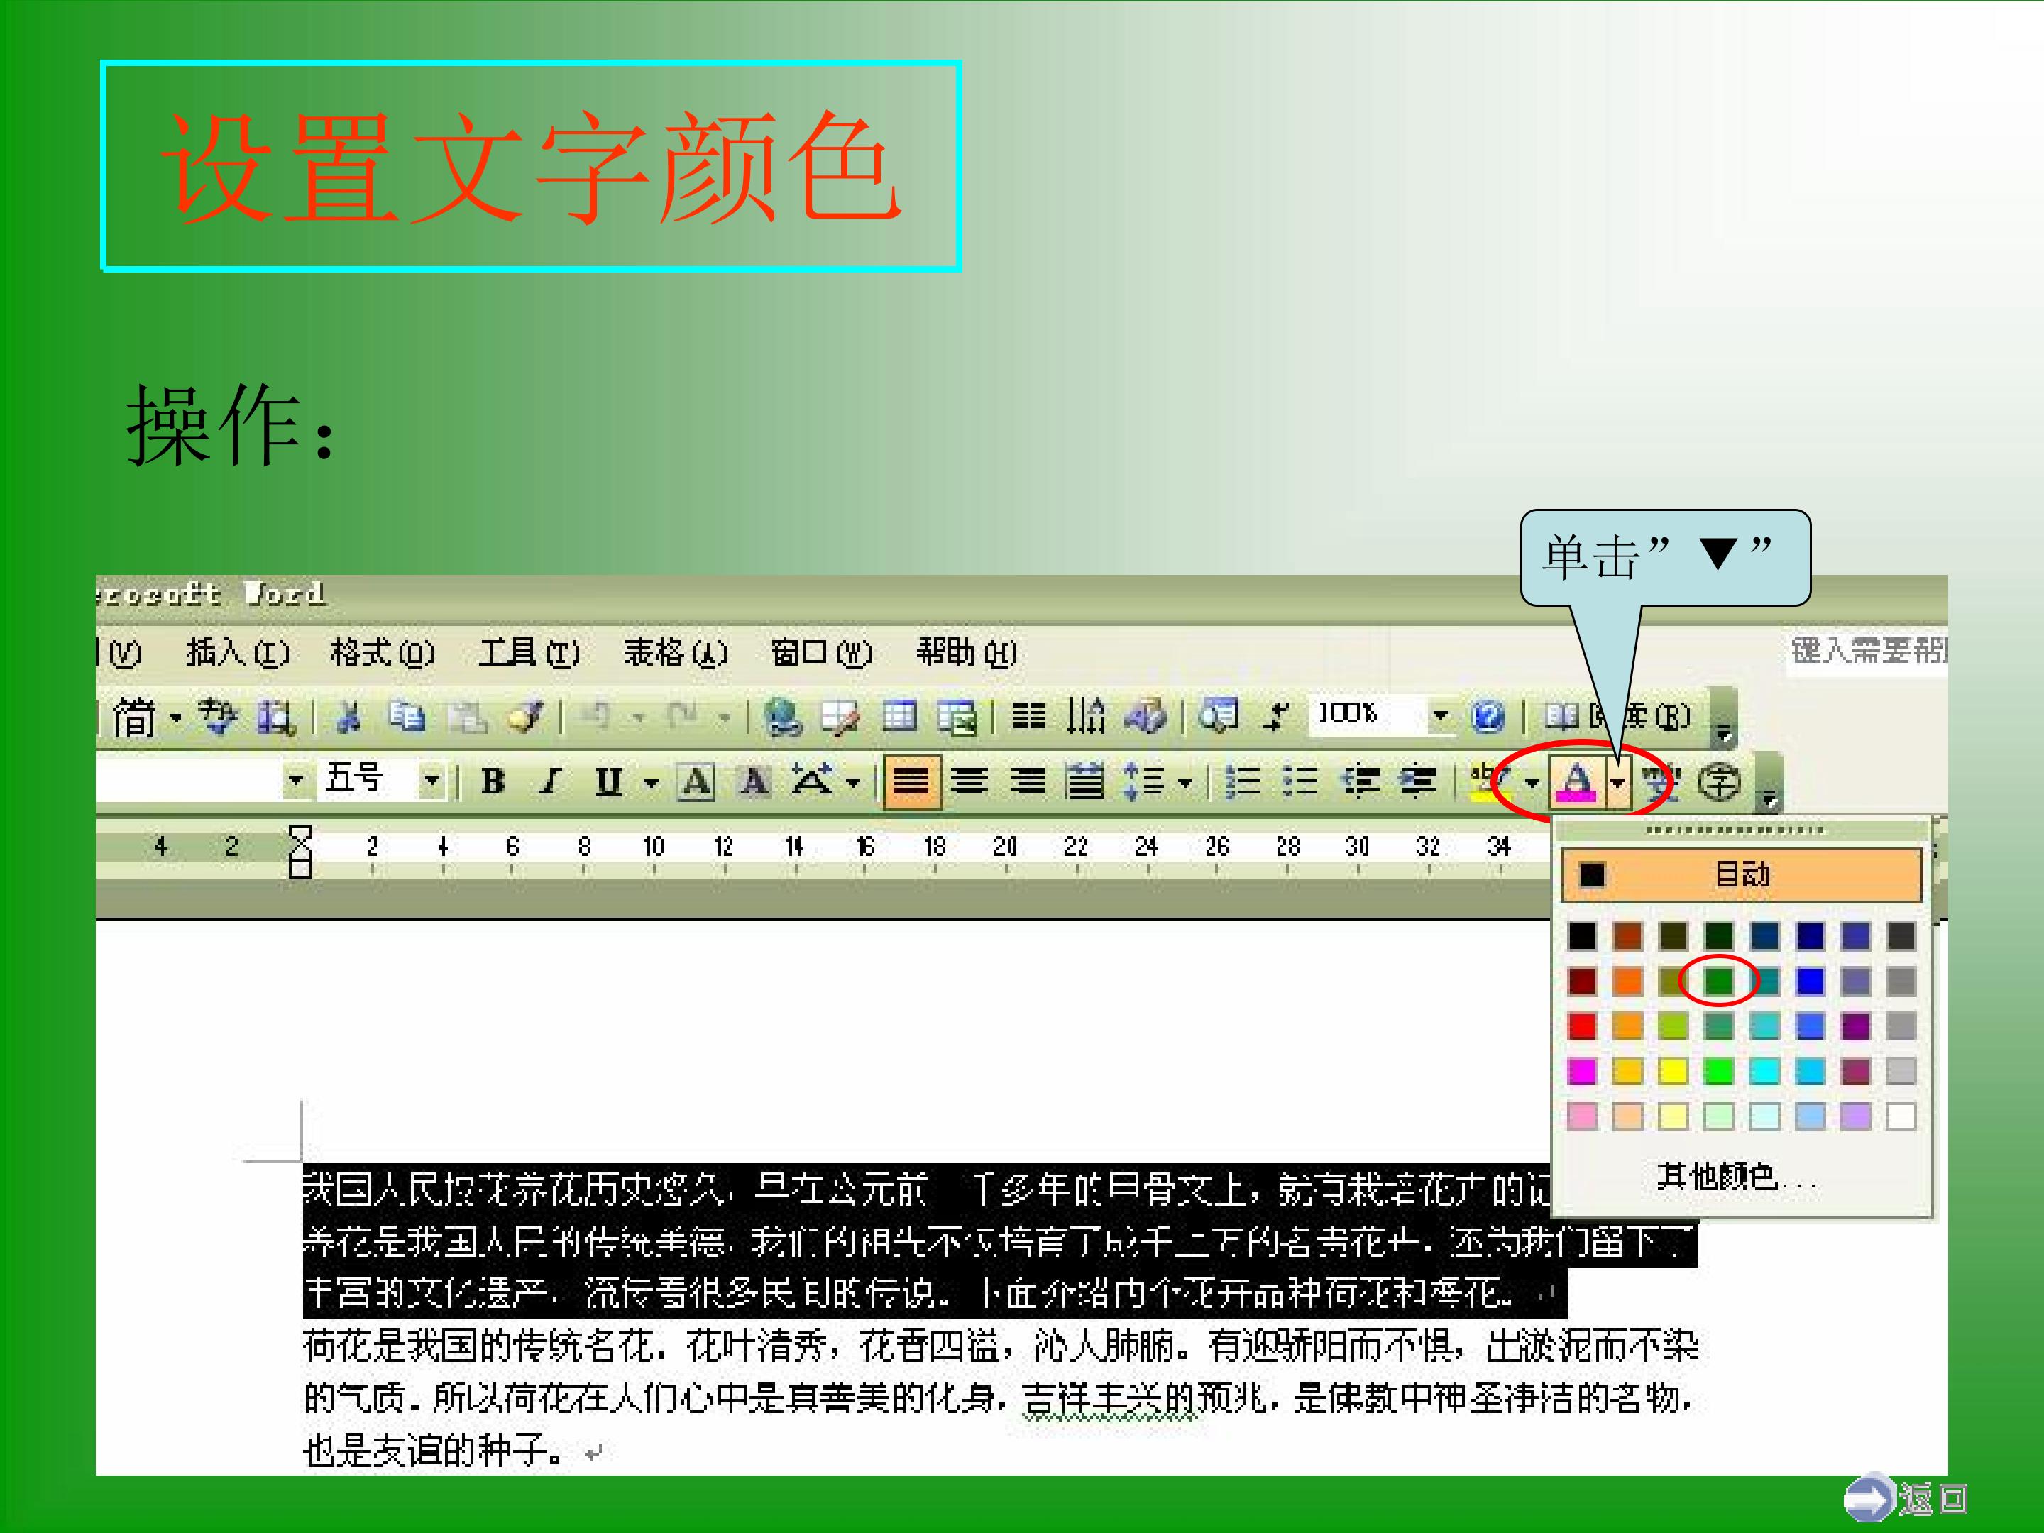This screenshot has height=1533, width=2044.
Task: Click the Cut scissors icon
Action: pyautogui.click(x=348, y=716)
